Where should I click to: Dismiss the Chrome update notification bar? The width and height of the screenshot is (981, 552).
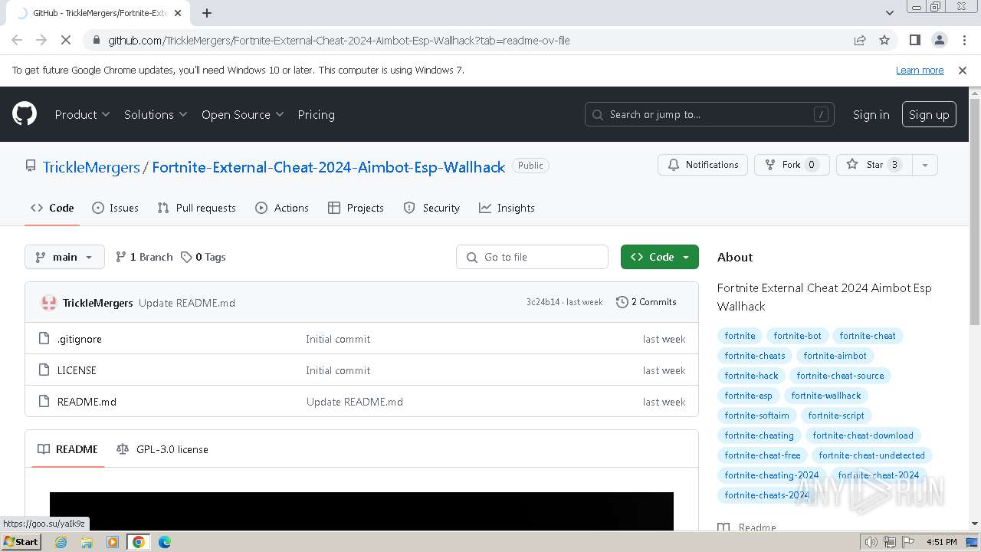[x=963, y=70]
